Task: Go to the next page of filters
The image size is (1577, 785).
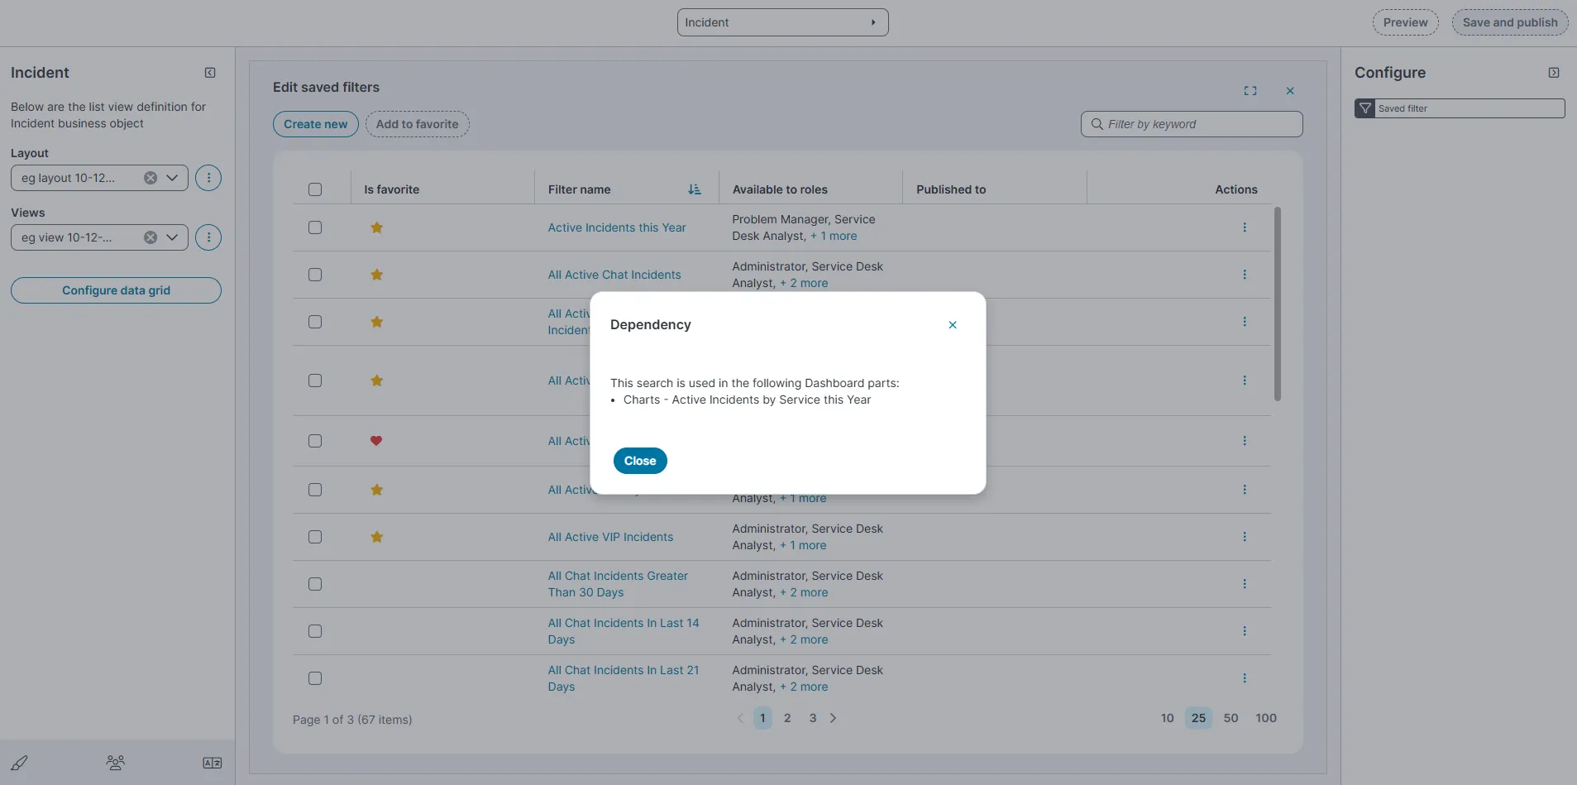Action: (833, 718)
